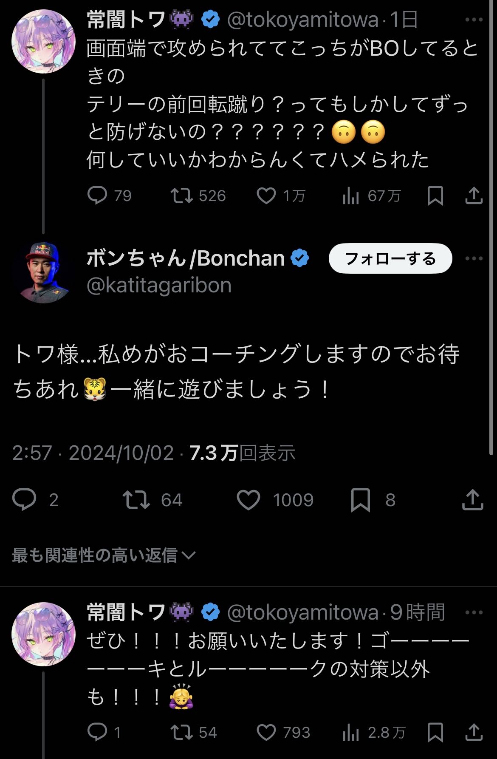Like Bonchan's tweet with 1009 likes
The height and width of the screenshot is (759, 497).
click(x=248, y=500)
